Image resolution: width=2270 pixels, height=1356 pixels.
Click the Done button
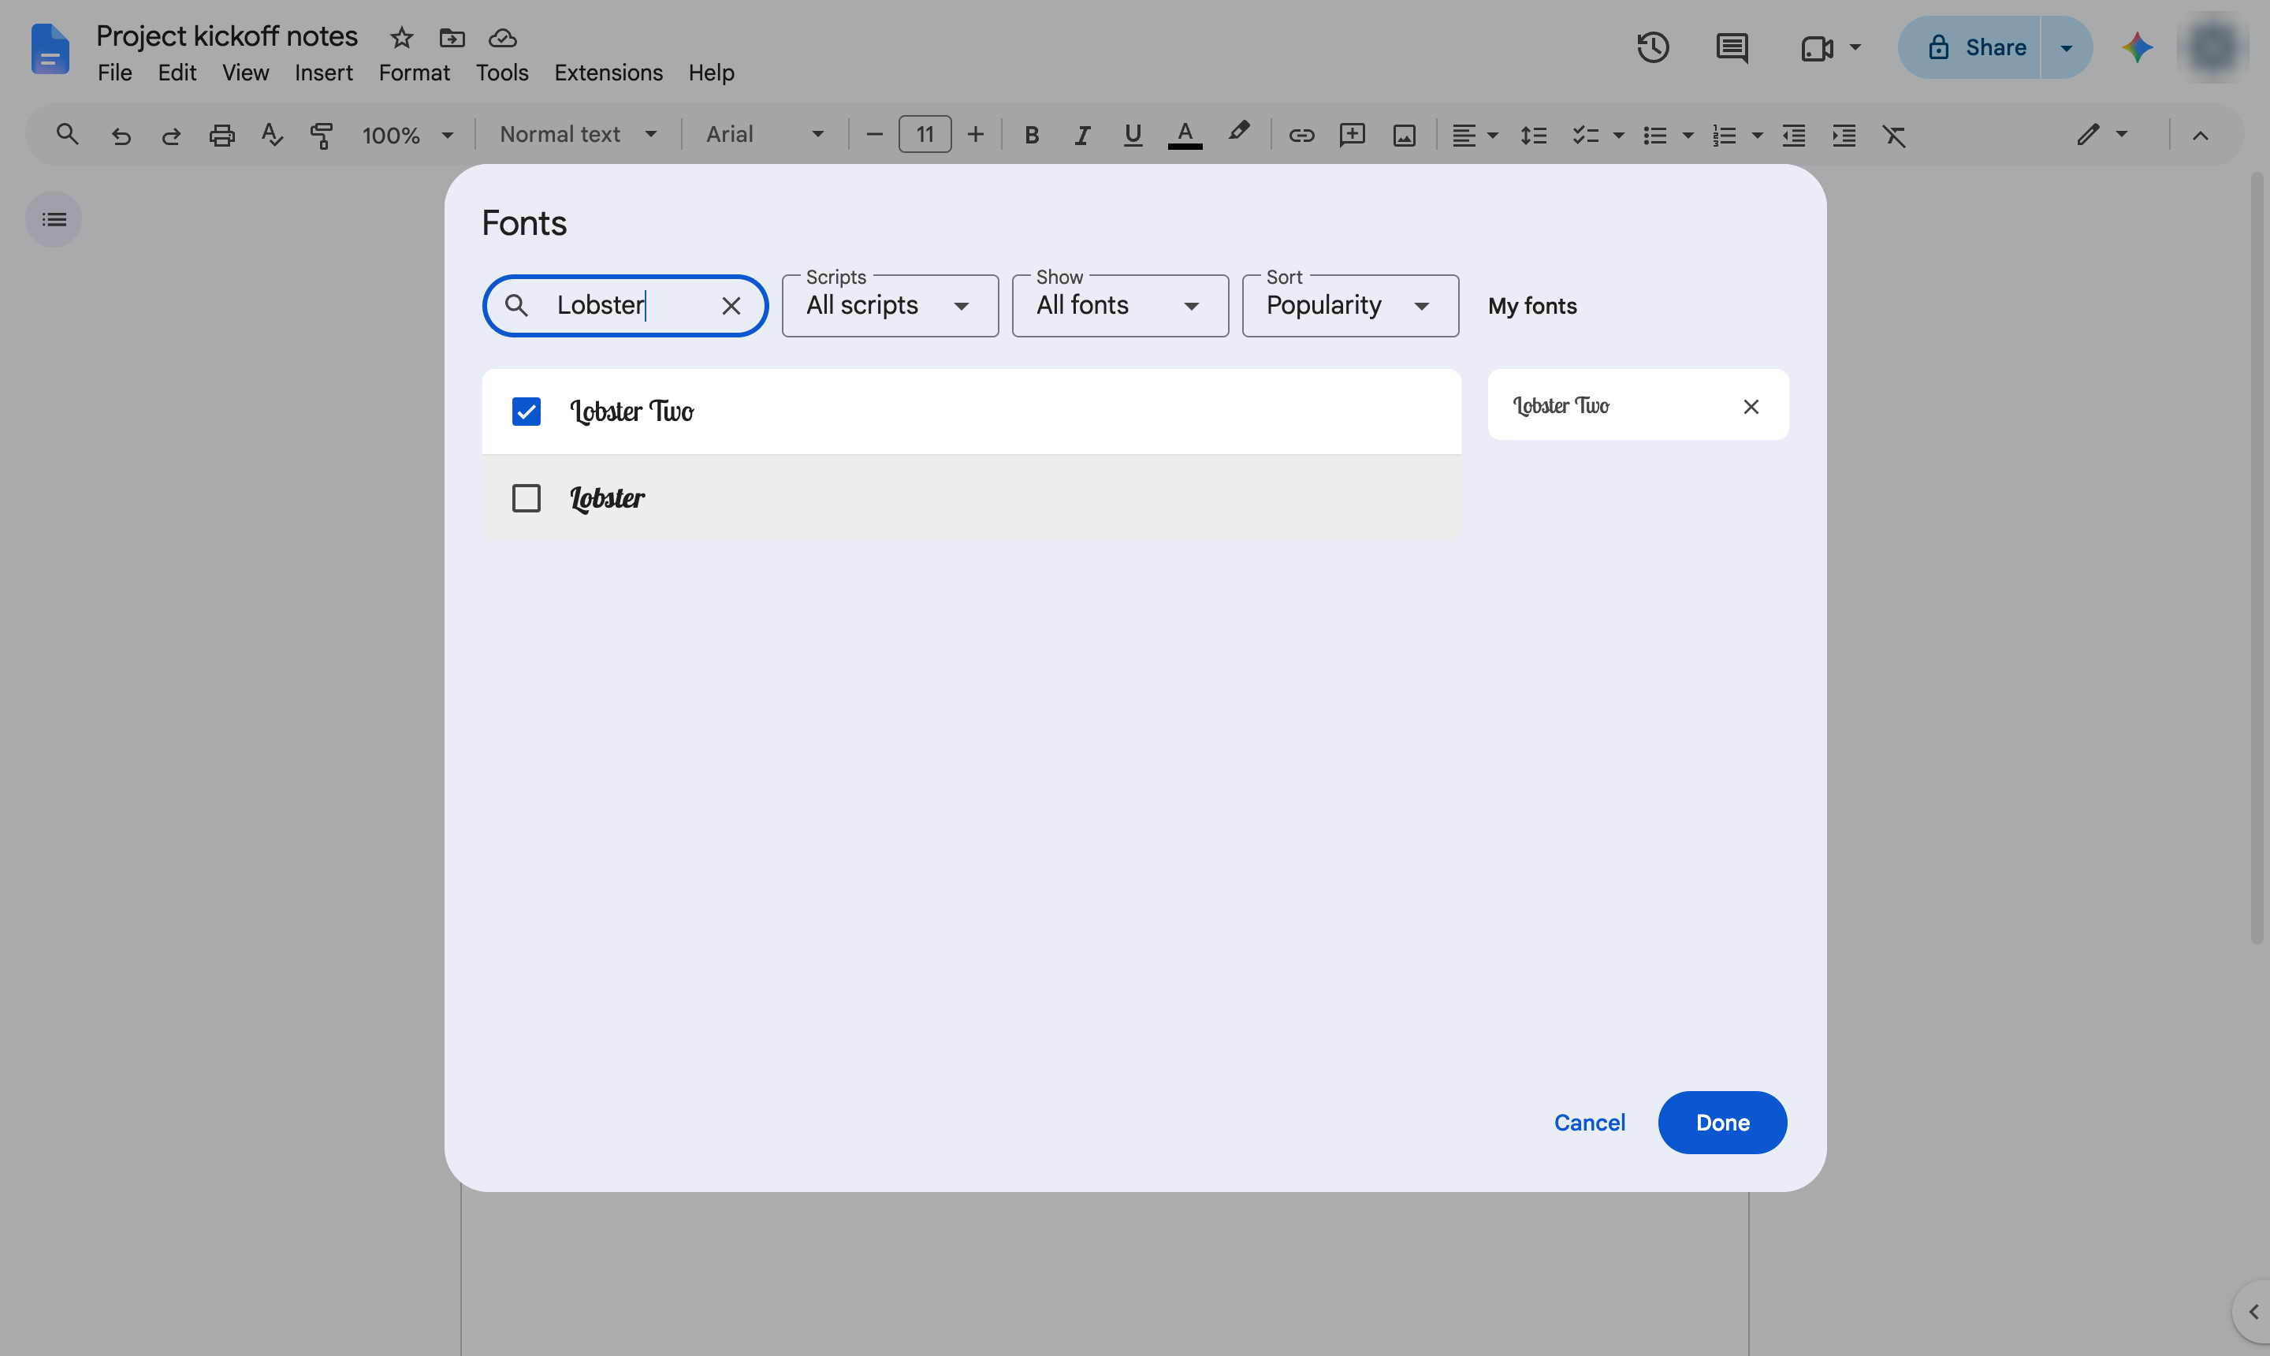pyautogui.click(x=1722, y=1122)
